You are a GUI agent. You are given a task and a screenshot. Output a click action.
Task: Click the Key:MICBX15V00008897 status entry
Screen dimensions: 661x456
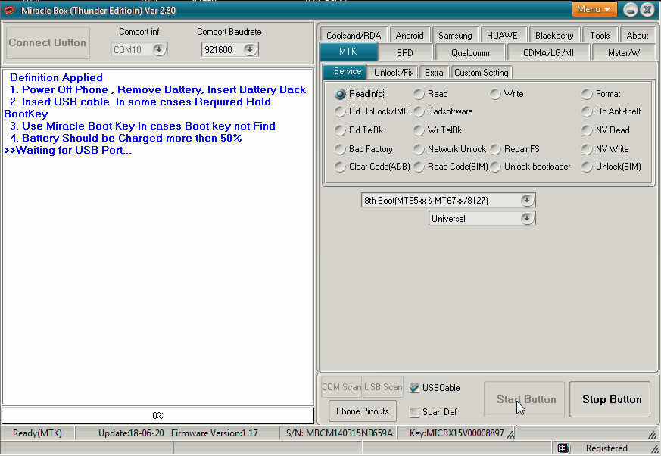pos(457,433)
